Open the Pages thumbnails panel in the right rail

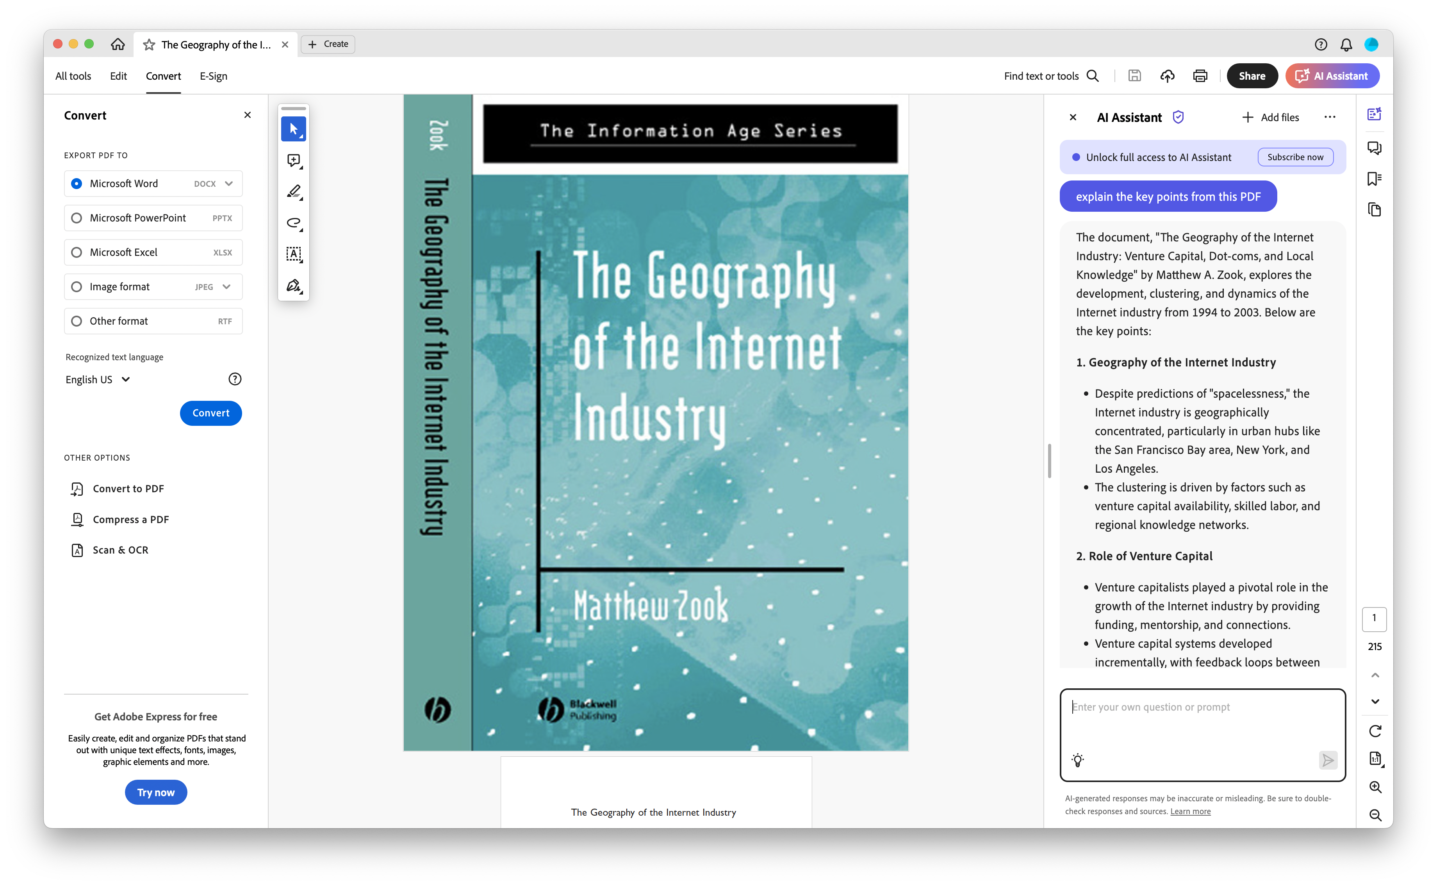(1375, 210)
